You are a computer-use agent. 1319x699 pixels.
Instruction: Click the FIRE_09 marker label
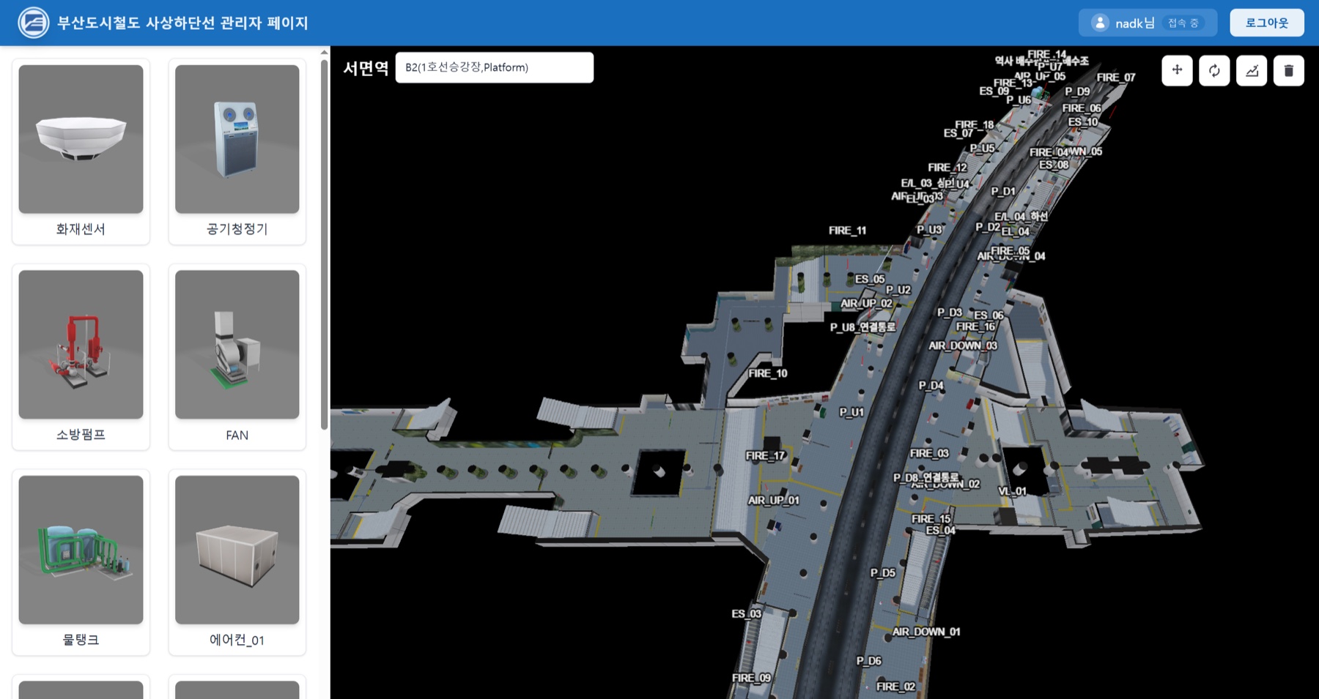(x=751, y=678)
